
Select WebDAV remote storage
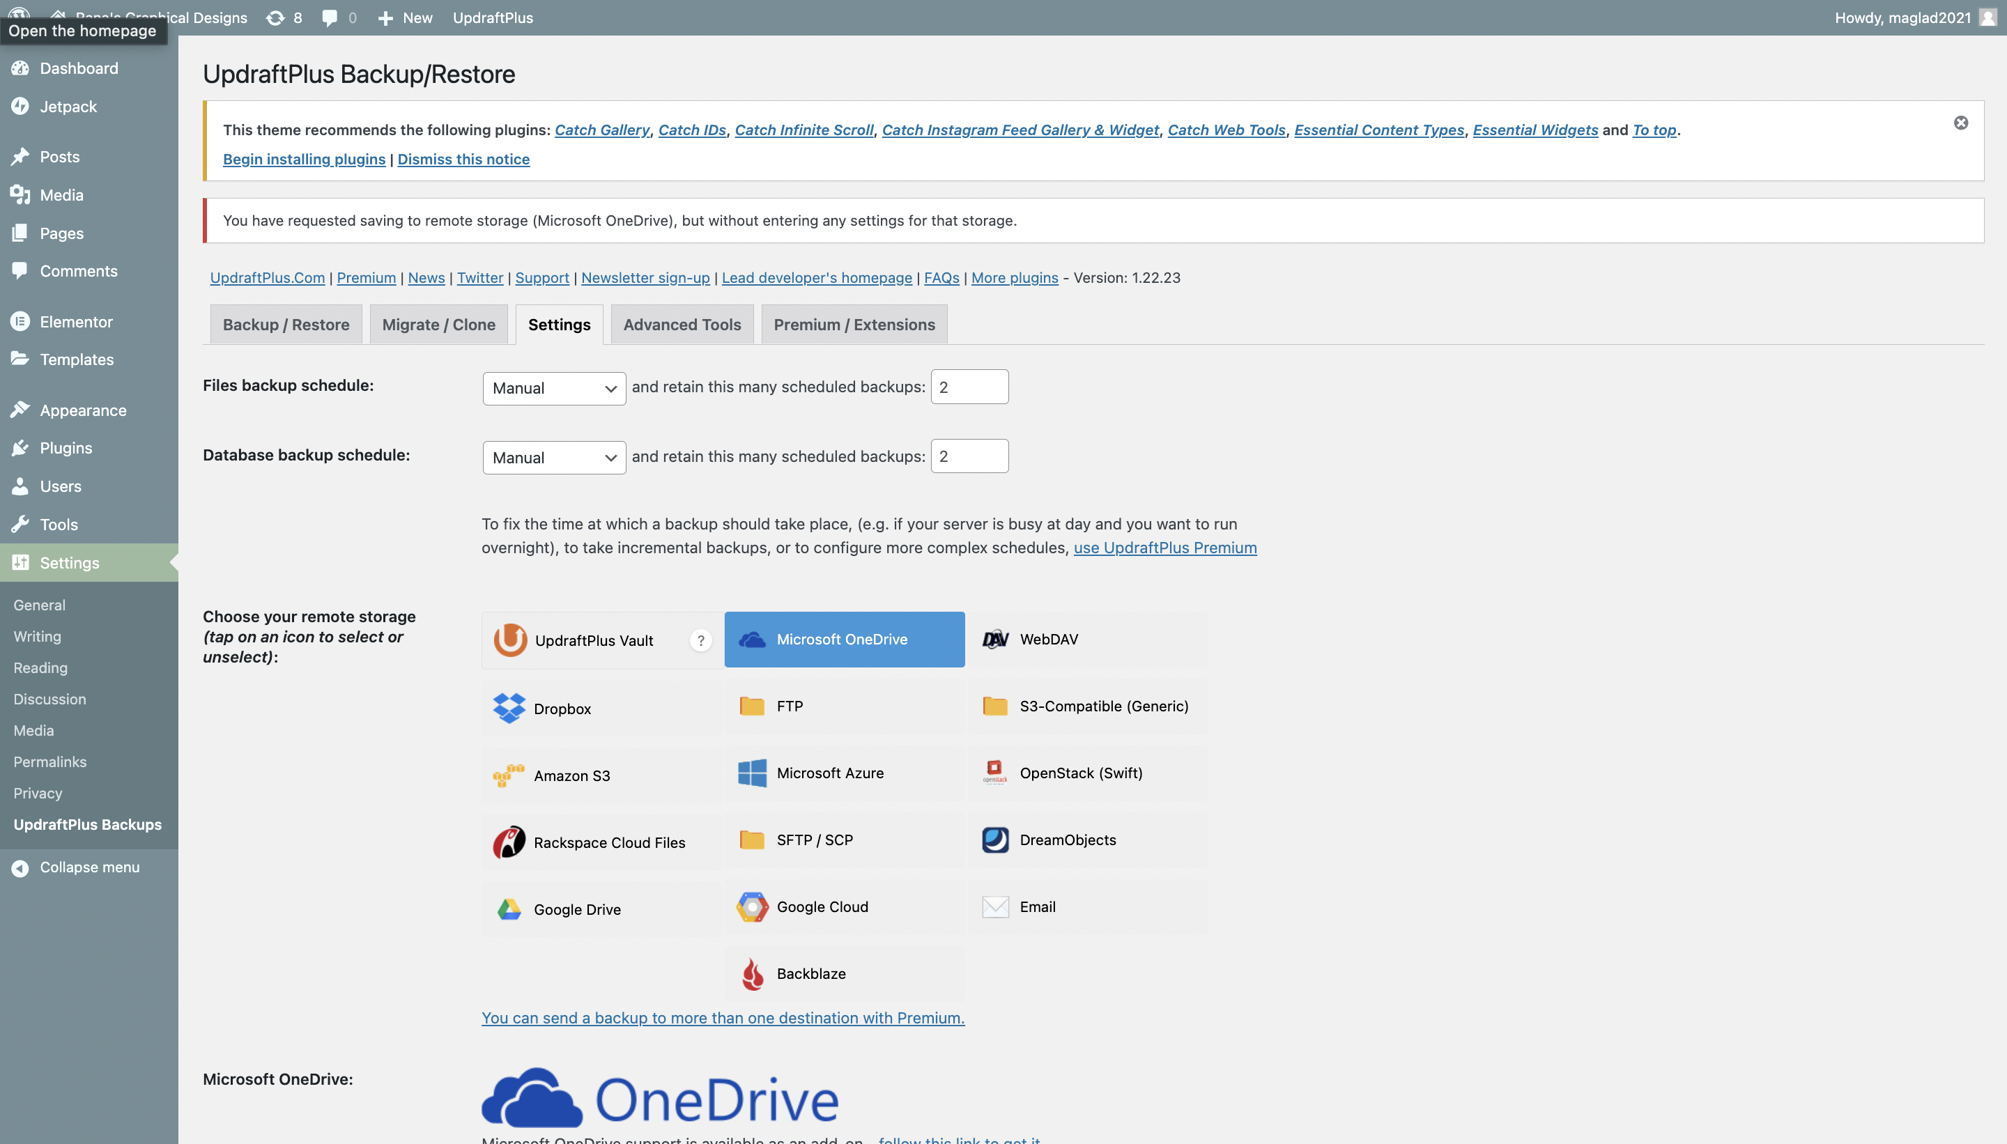pyautogui.click(x=1088, y=640)
